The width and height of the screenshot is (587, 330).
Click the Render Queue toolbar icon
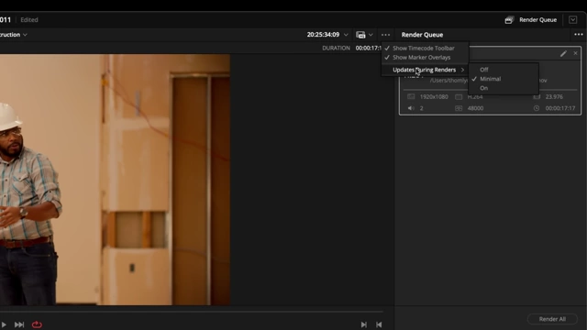point(509,20)
